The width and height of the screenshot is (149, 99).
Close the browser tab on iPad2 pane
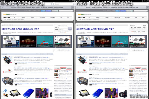point(2,8)
